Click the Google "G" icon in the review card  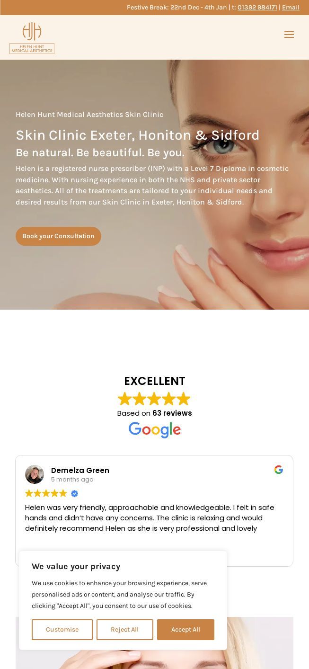click(x=279, y=470)
